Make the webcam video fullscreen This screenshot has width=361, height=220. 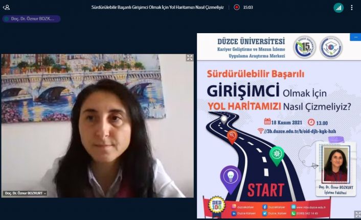(189, 58)
